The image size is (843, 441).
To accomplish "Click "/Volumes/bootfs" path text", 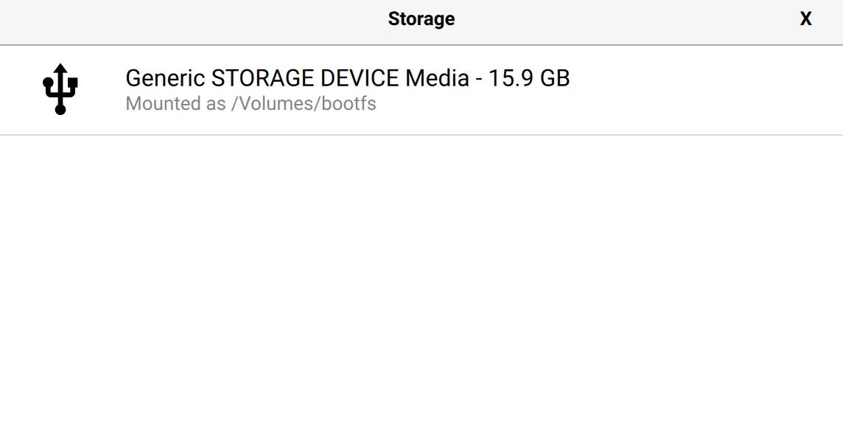I will click(x=304, y=104).
